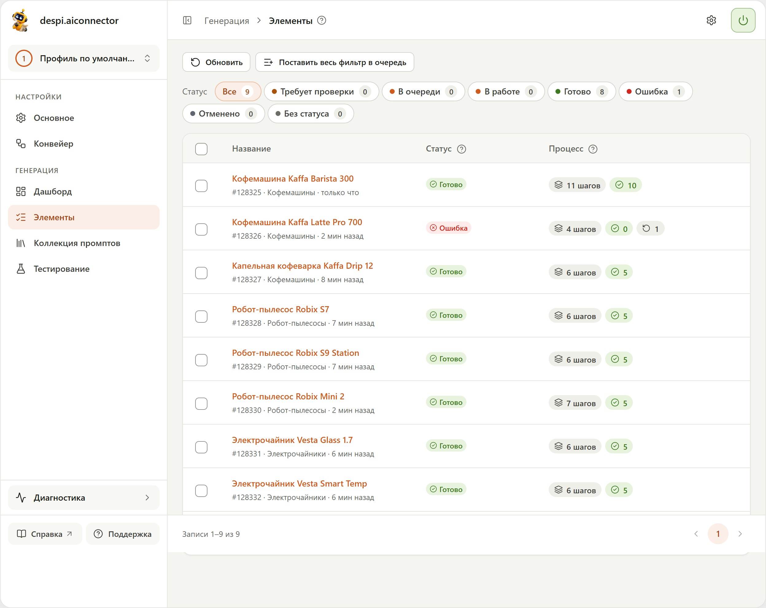Image resolution: width=766 pixels, height=608 pixels.
Task: Click the help icon next to Элементы title
Action: coord(322,21)
